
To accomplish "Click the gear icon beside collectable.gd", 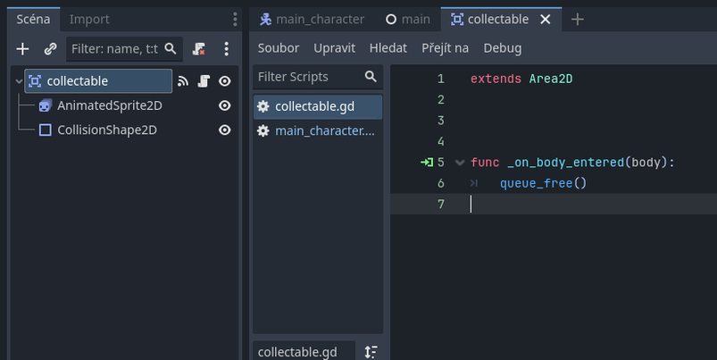I will pyautogui.click(x=263, y=106).
